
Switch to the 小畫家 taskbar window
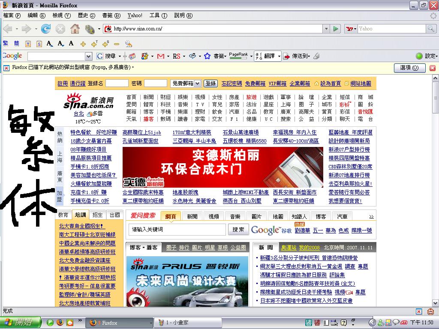coord(188,323)
